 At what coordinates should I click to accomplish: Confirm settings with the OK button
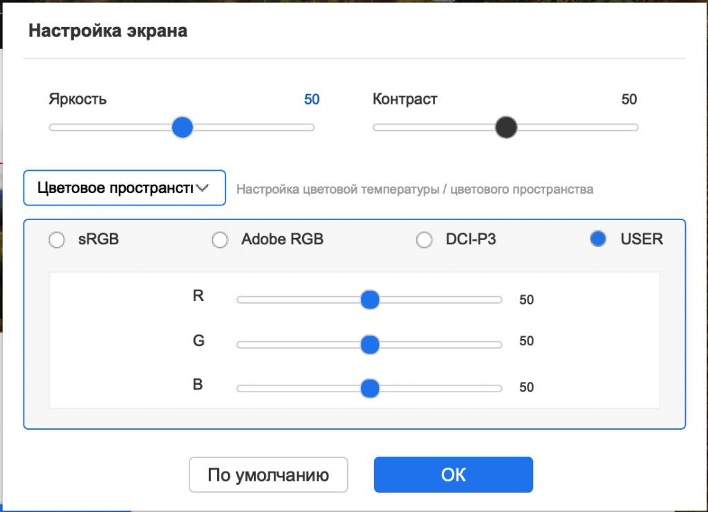[453, 475]
